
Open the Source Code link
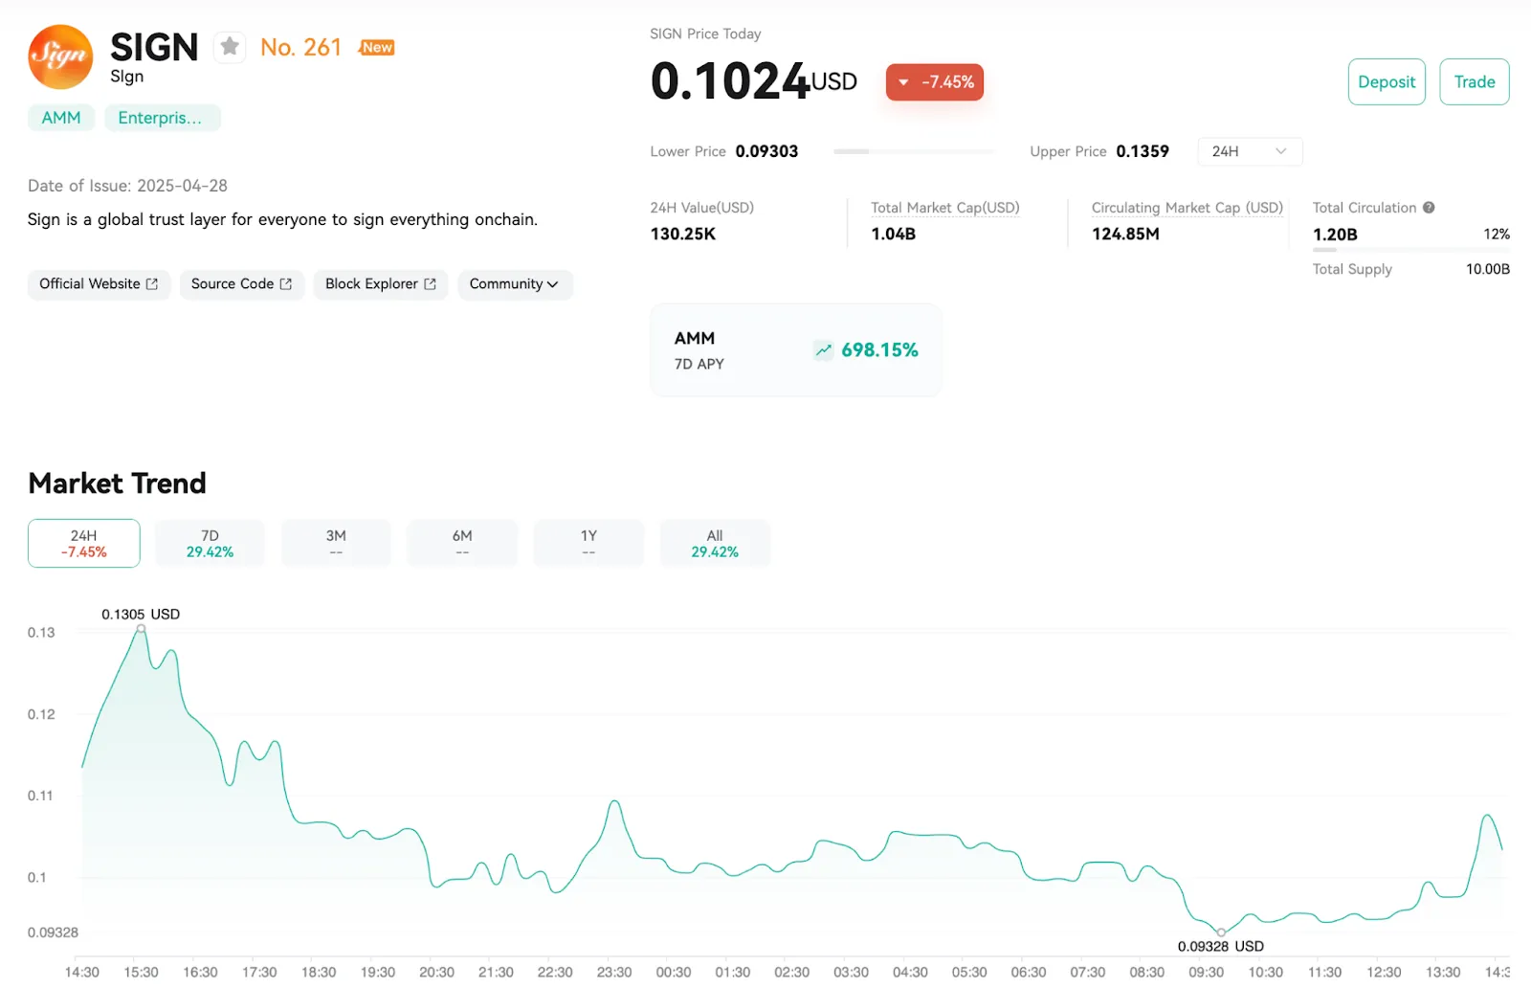[x=242, y=284]
